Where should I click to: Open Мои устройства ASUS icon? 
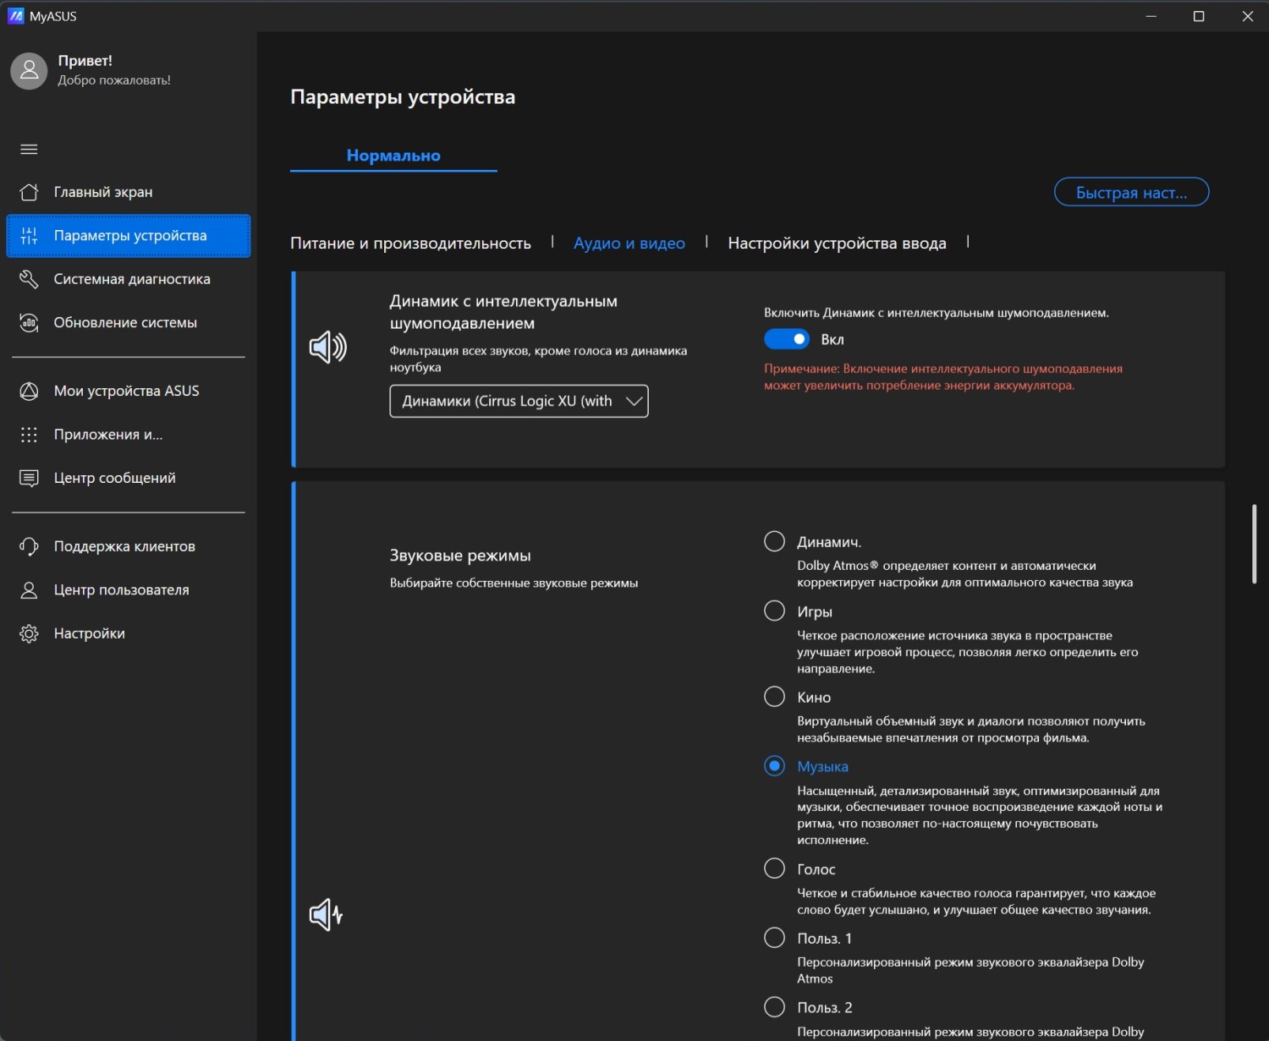(29, 391)
